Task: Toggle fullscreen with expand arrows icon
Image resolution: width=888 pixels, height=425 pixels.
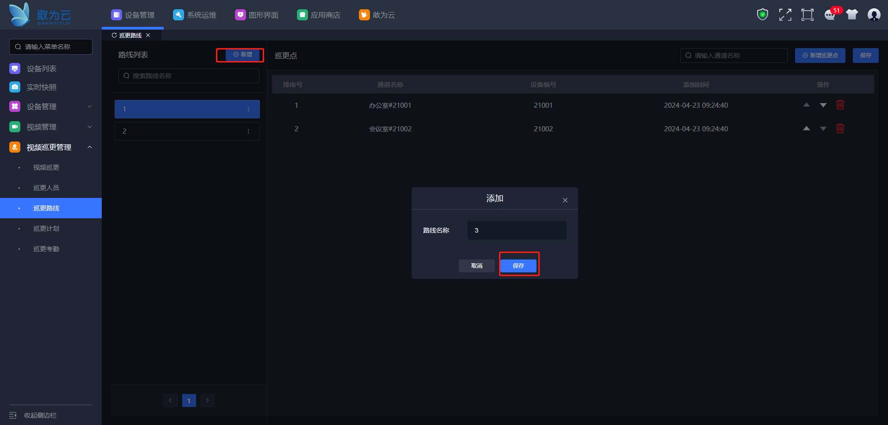Action: pos(785,15)
